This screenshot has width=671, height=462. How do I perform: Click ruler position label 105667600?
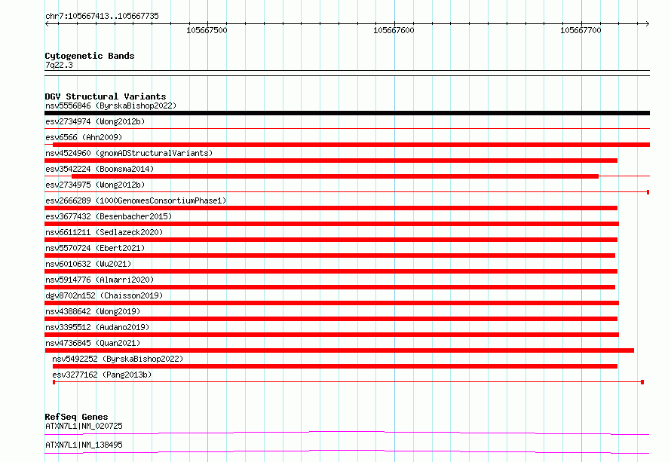tap(394, 30)
